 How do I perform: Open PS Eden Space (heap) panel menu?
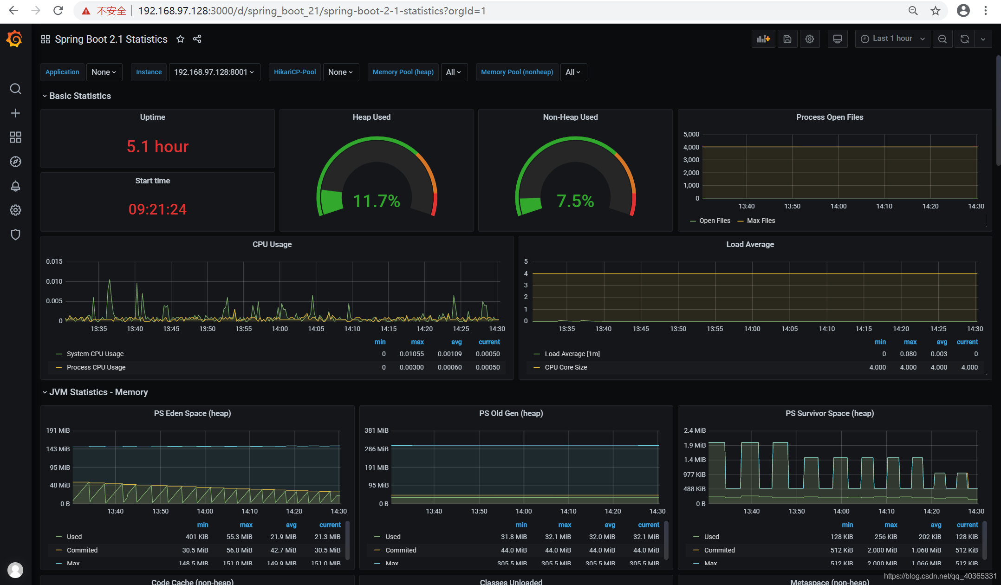[x=192, y=414]
